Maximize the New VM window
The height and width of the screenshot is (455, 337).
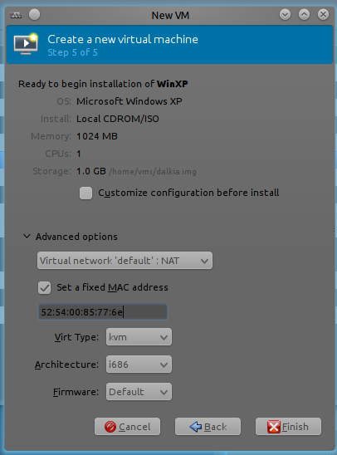(304, 14)
